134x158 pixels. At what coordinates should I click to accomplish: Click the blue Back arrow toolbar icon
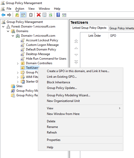click(x=3, y=15)
